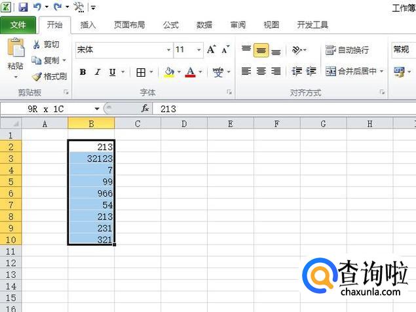Toggle bold formatting
Viewport: 416px width, 312px height.
click(x=83, y=72)
